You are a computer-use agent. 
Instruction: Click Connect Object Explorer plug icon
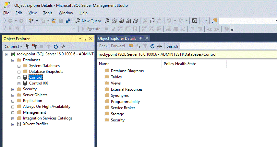click(x=27, y=46)
